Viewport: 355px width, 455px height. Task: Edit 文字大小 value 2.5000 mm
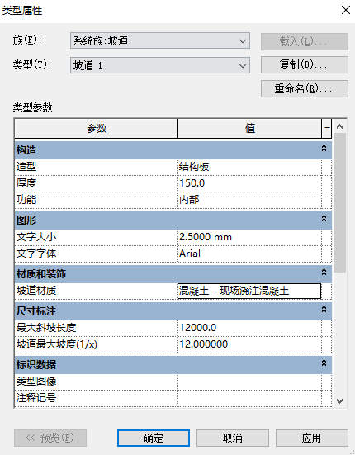coord(249,237)
